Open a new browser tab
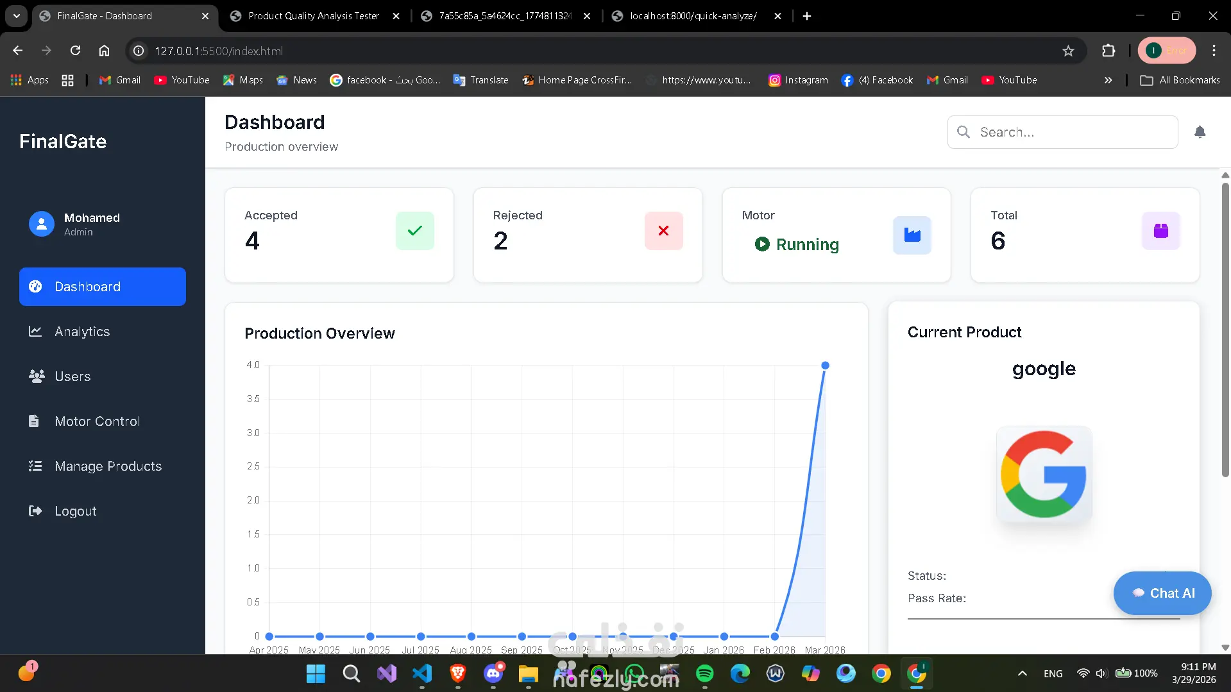Image resolution: width=1231 pixels, height=692 pixels. coord(807,16)
